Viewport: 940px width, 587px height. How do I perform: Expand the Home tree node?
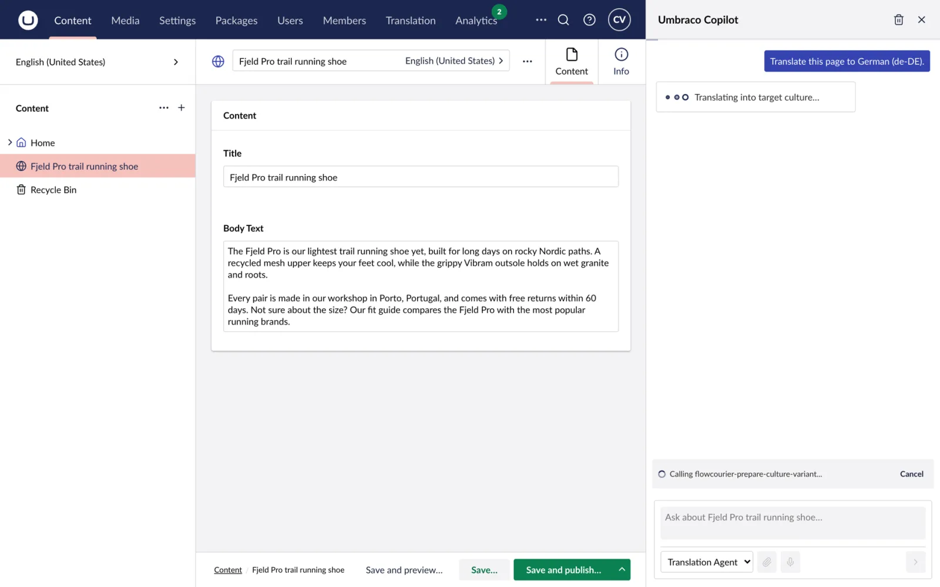click(10, 143)
